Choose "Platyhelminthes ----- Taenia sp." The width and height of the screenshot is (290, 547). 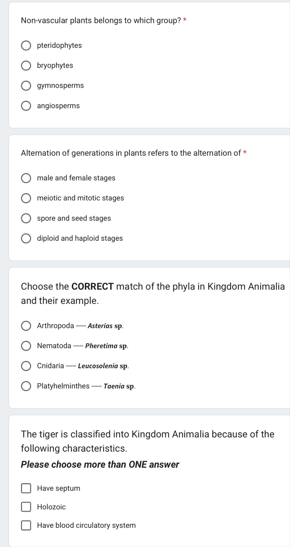point(26,386)
